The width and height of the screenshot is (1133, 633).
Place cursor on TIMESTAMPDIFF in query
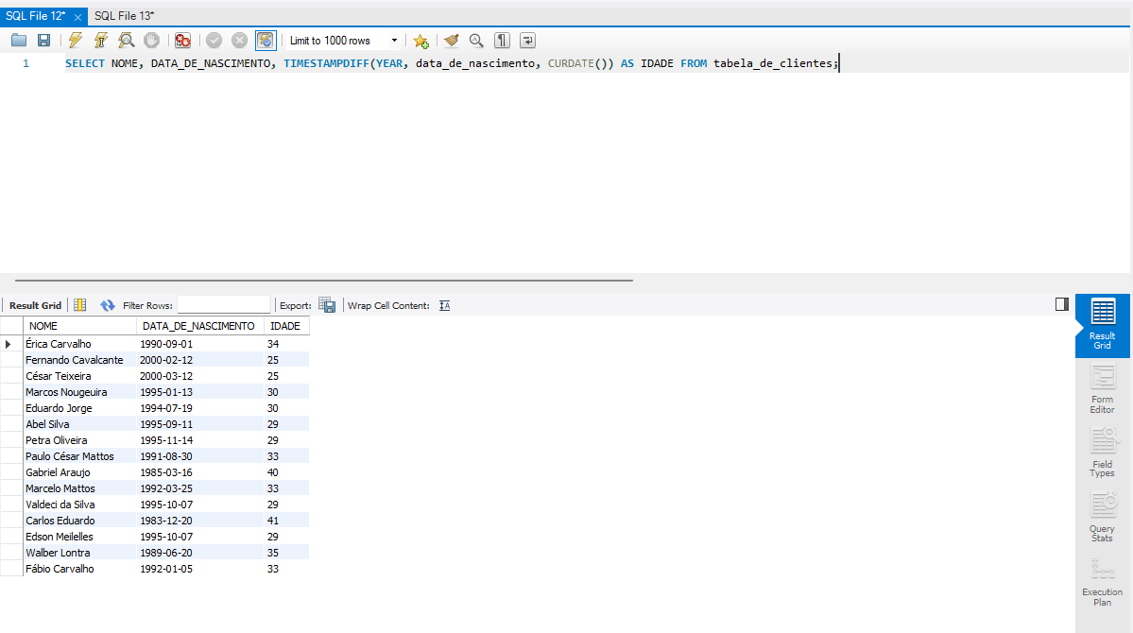coord(327,63)
